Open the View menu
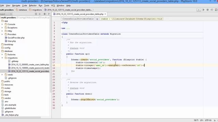218x122 pixels. (x=8, y=5)
